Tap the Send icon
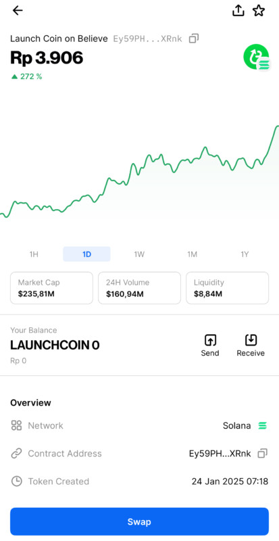The image size is (279, 541). (210, 340)
